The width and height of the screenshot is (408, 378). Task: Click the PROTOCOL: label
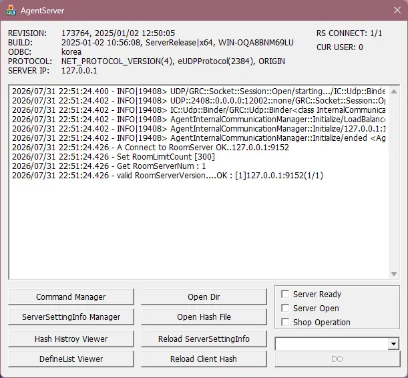pos(30,61)
